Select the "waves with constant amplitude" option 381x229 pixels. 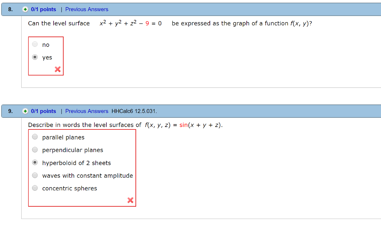(x=35, y=175)
